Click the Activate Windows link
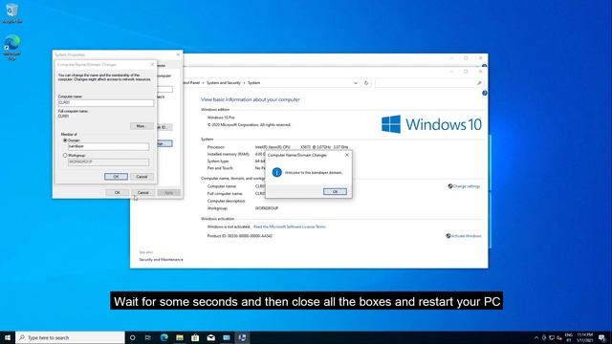The height and width of the screenshot is (344, 612). pyautogui.click(x=466, y=236)
